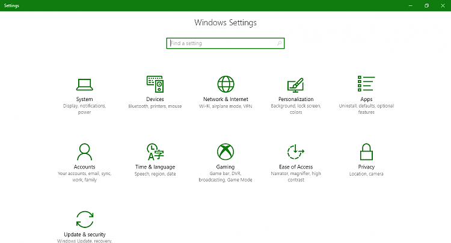Close the Settings window
Viewport: 451px width, 243px height.
pos(443,5)
